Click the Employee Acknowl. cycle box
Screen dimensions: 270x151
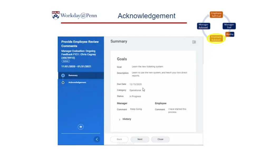216,38
